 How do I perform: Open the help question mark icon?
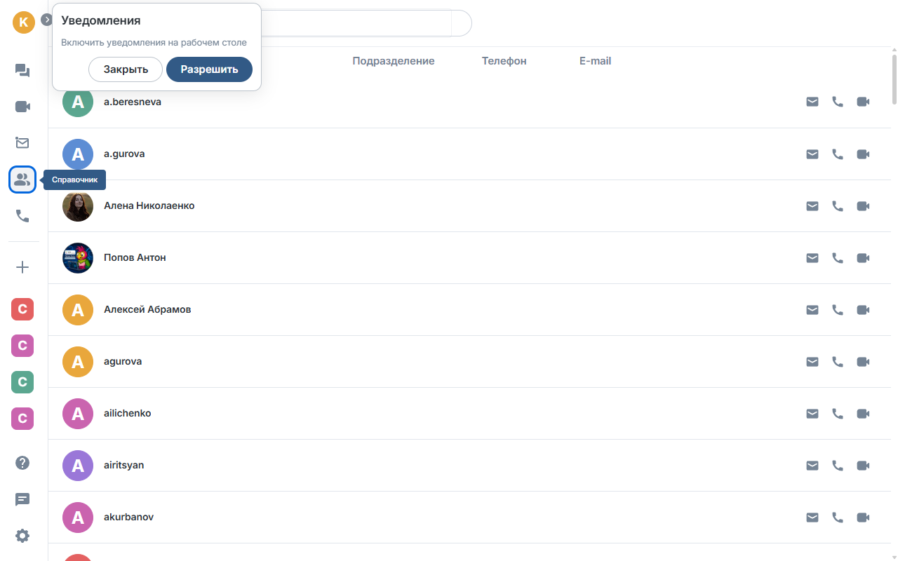tap(22, 463)
